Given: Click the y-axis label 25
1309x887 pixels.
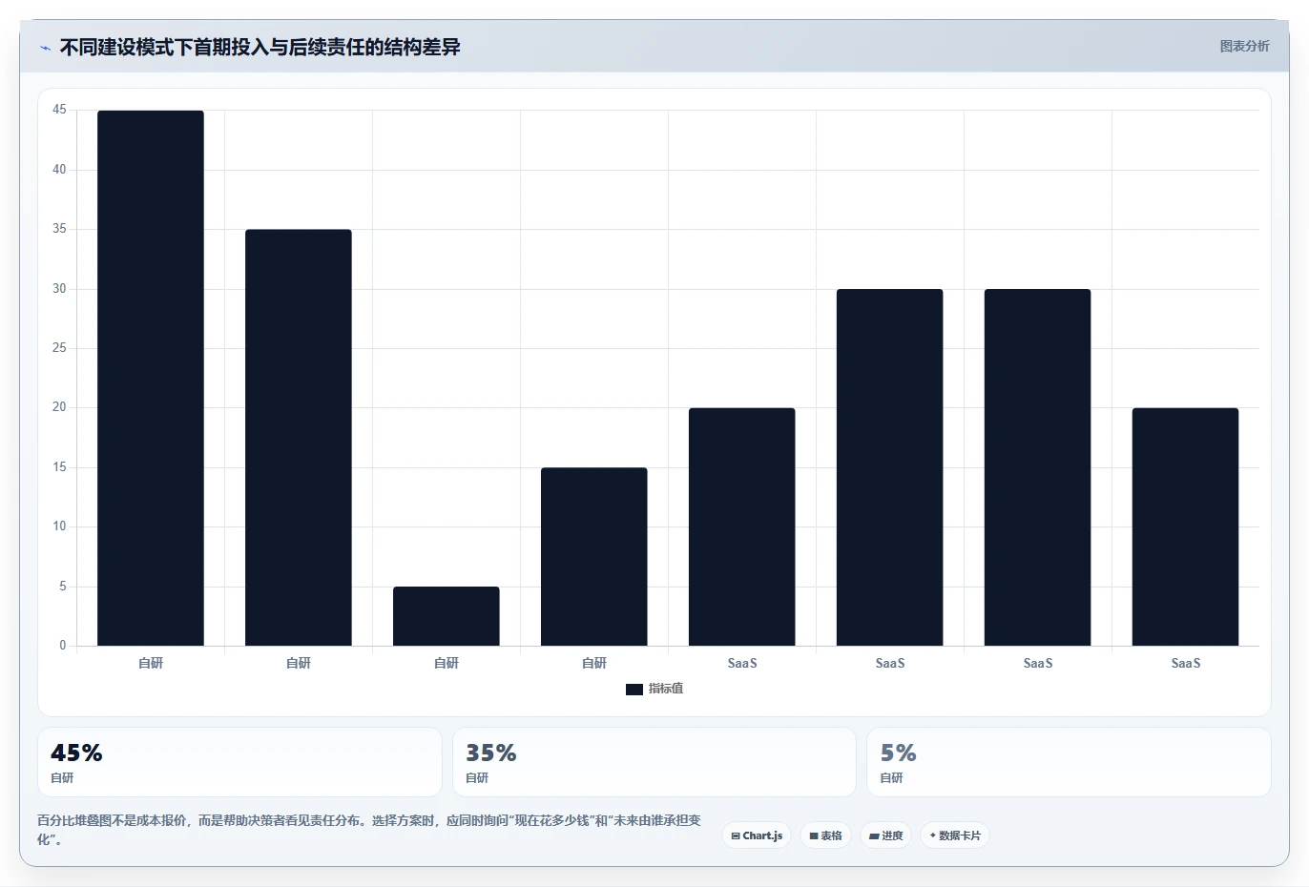Looking at the screenshot, I should 60,348.
